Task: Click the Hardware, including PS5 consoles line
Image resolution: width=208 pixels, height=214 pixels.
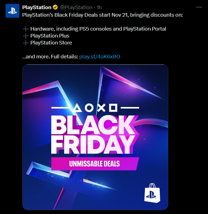Action: click(98, 29)
